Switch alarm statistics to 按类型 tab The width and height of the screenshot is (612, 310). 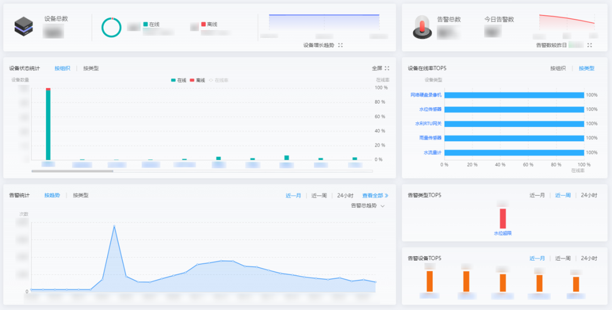[80, 196]
